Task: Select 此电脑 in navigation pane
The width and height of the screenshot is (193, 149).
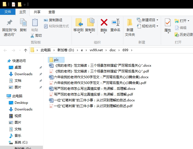Action: click(14, 96)
